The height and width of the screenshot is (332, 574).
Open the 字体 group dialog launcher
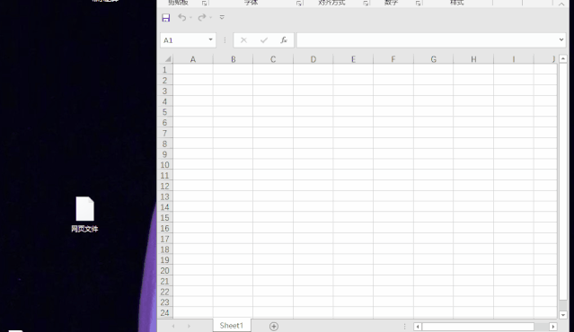[299, 4]
